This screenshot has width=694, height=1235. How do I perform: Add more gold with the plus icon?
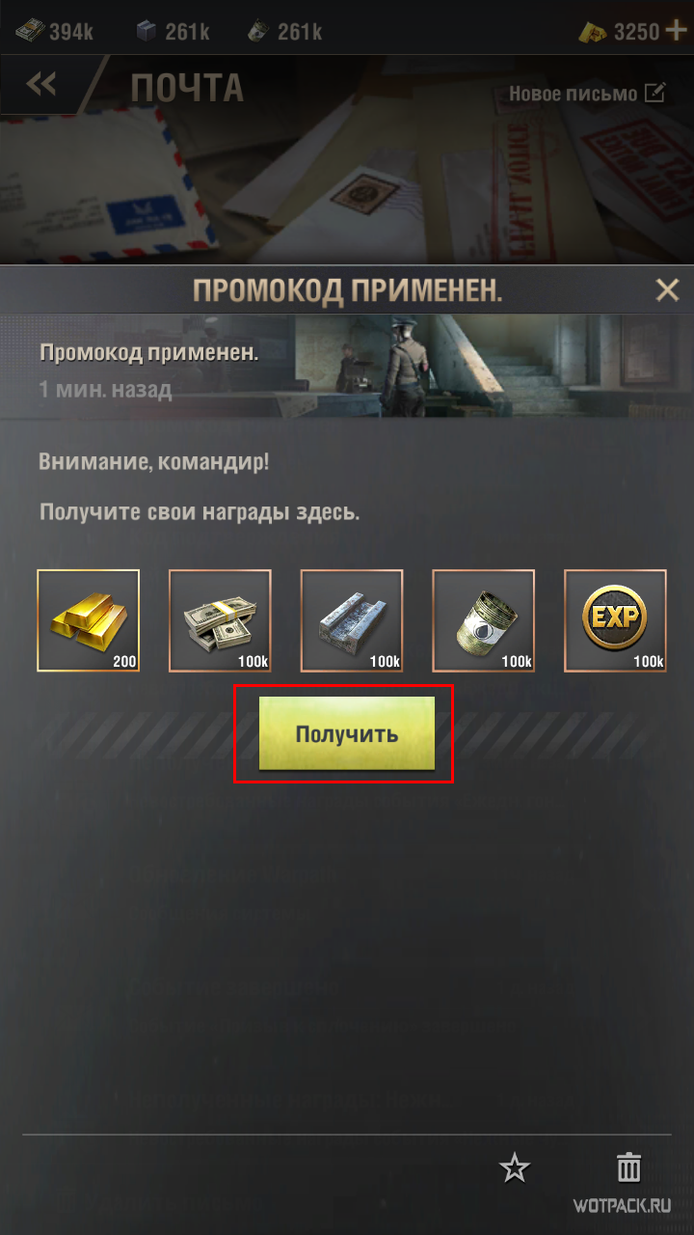click(x=677, y=31)
